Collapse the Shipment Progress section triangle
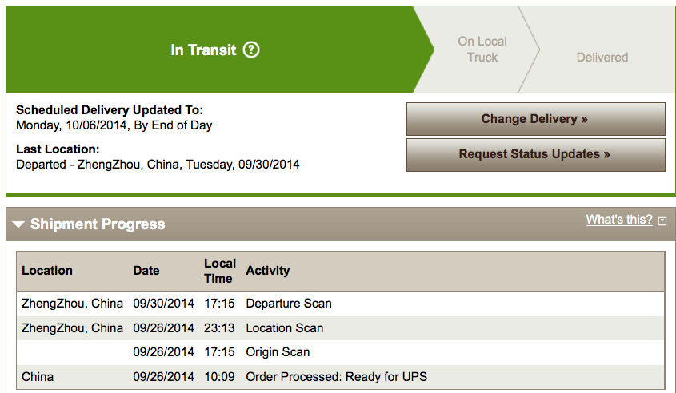Screen dimensions: 676x393 18,224
